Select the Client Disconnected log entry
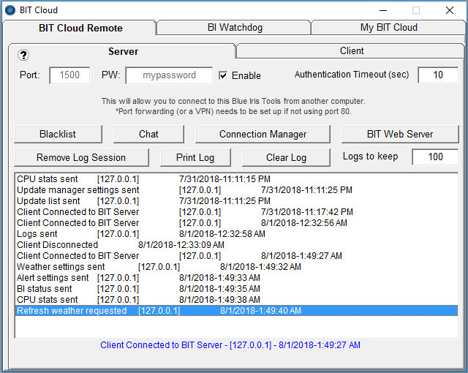The width and height of the screenshot is (468, 373). tap(57, 245)
